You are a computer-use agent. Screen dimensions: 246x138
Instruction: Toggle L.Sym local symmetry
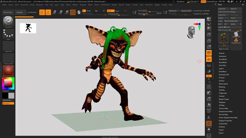[209, 66]
